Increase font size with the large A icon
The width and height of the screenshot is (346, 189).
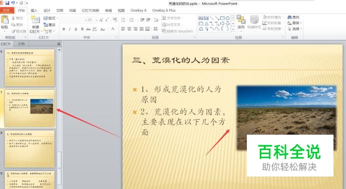pyautogui.click(x=101, y=20)
